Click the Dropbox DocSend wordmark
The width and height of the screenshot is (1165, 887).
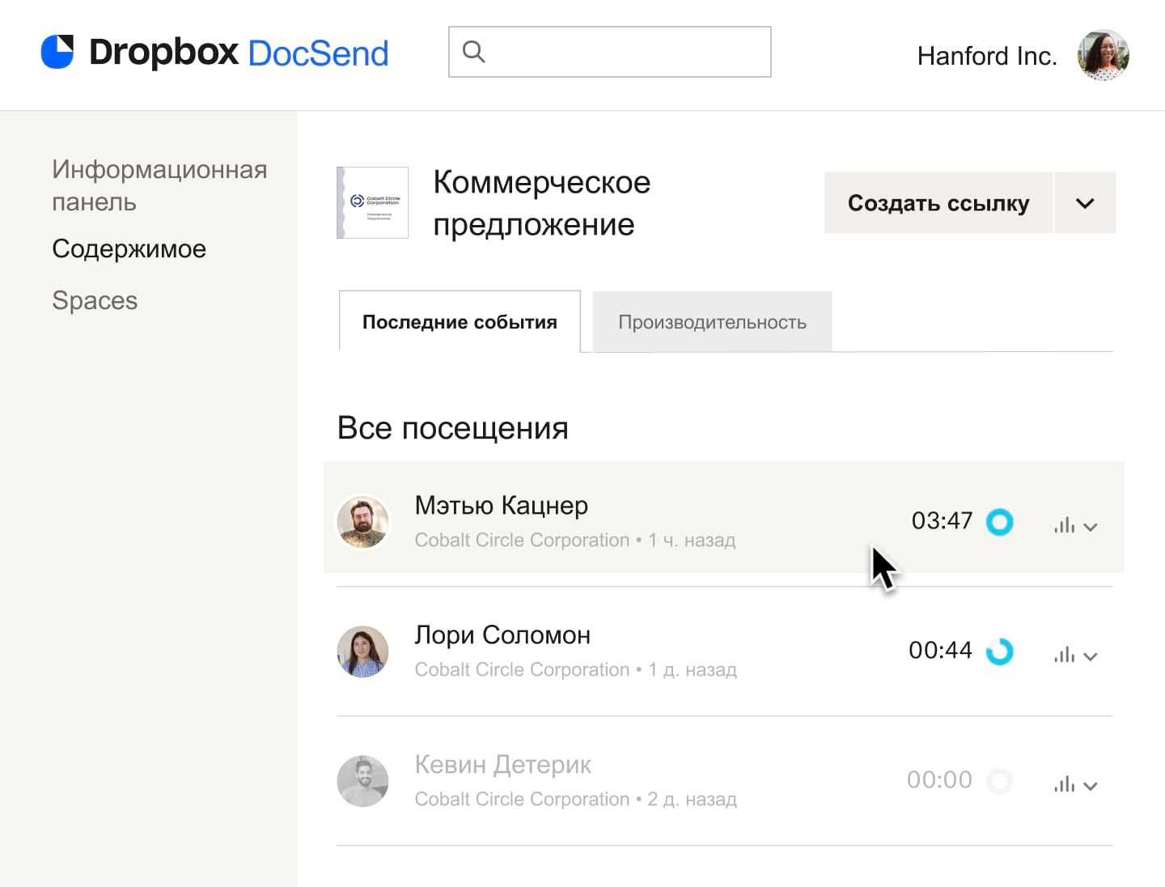point(239,53)
